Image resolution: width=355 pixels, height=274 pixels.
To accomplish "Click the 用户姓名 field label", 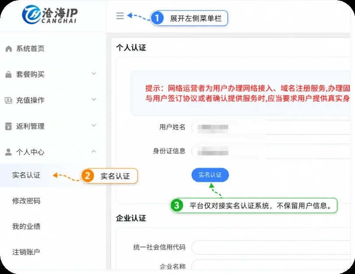I will [172, 127].
